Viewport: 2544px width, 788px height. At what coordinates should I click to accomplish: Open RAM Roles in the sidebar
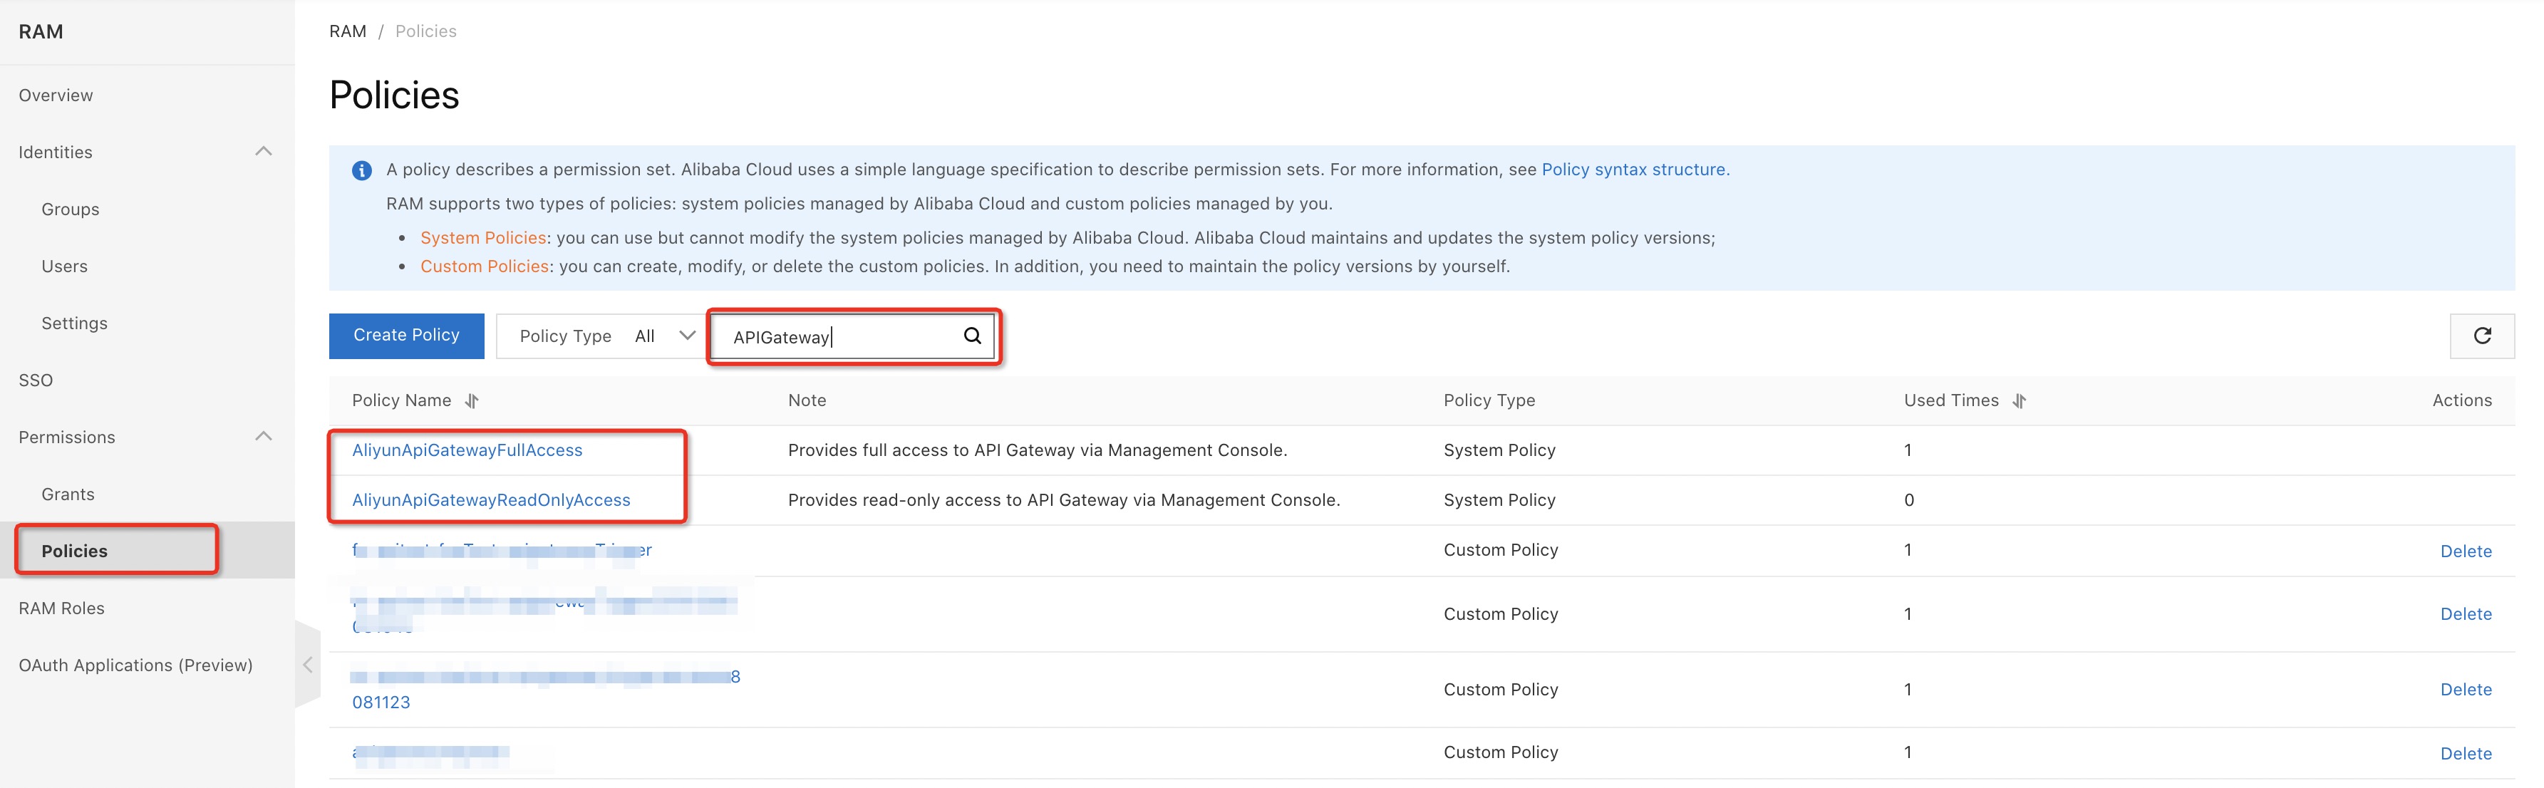(x=61, y=608)
